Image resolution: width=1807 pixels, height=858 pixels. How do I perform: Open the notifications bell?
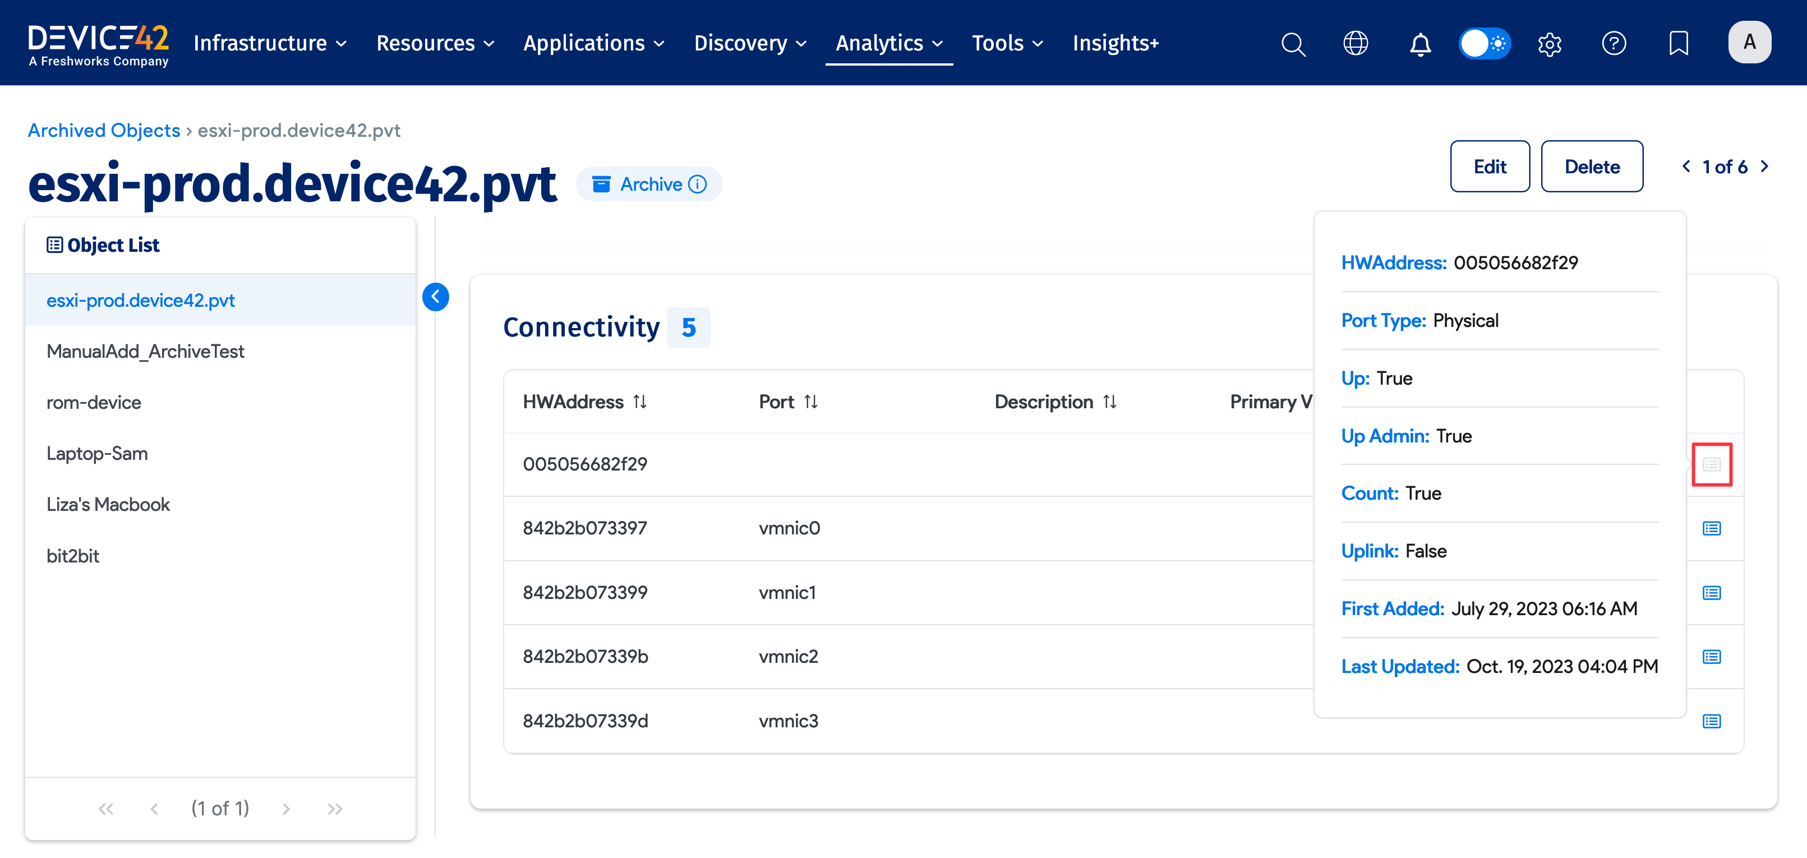(x=1420, y=44)
